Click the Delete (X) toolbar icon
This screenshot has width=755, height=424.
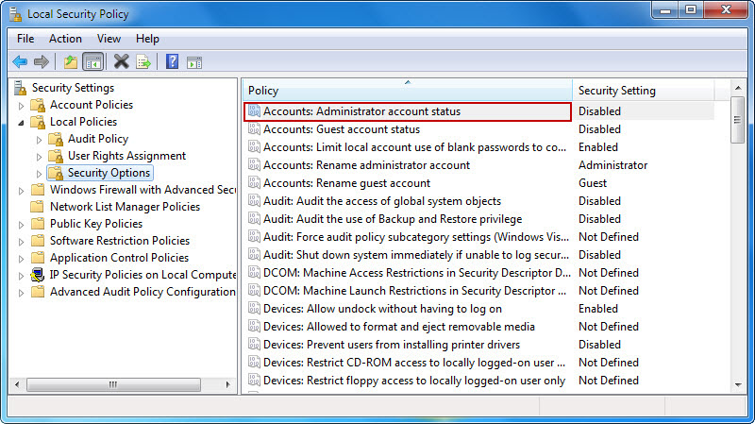pos(121,62)
